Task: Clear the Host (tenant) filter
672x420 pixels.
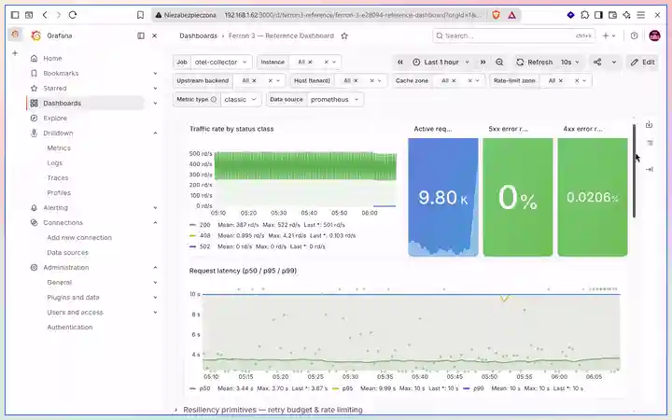Action: tap(371, 80)
